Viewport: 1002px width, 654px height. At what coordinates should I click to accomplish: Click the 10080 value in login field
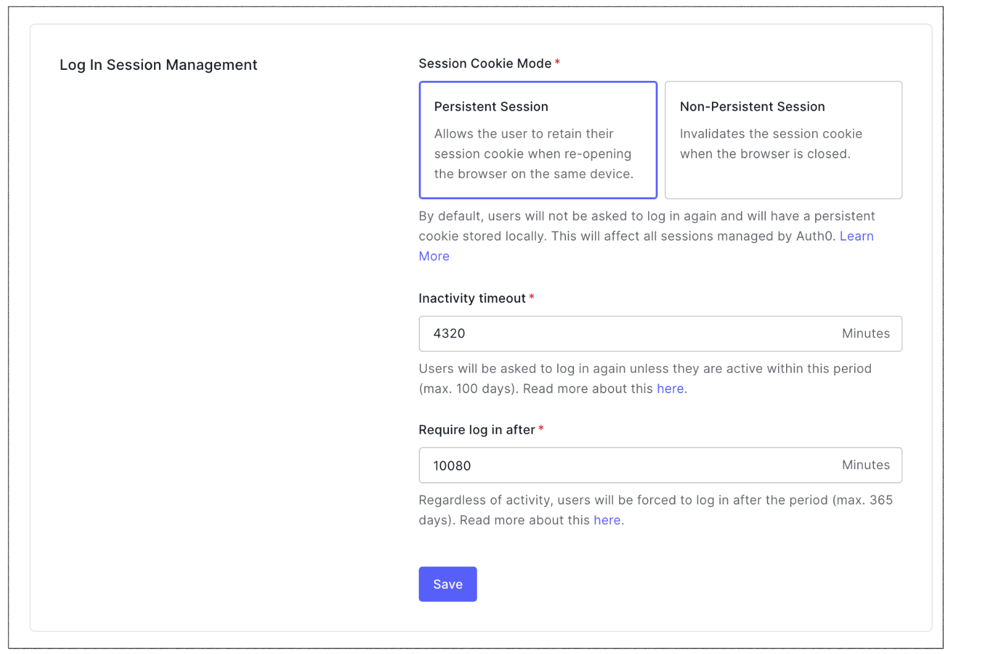tap(452, 466)
